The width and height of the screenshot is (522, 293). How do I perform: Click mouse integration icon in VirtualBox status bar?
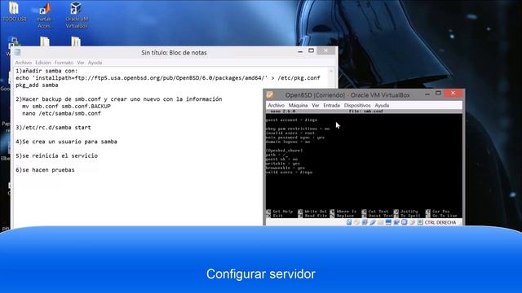click(x=412, y=222)
